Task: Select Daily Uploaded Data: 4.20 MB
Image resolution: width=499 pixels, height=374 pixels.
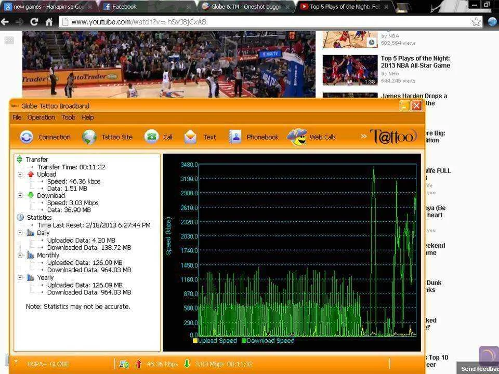Action: (x=81, y=241)
